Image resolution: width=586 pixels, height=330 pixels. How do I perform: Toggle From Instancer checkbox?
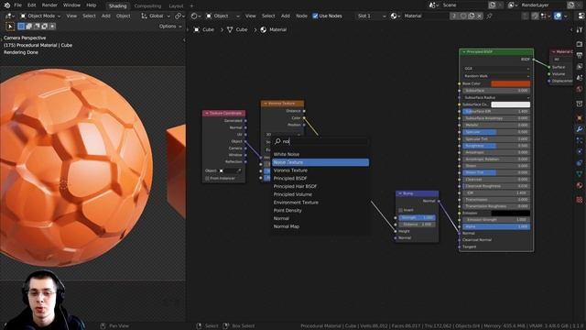[x=207, y=179]
